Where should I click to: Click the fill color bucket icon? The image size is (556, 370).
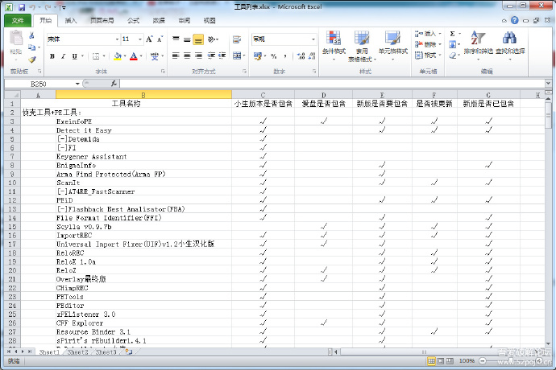(x=118, y=56)
